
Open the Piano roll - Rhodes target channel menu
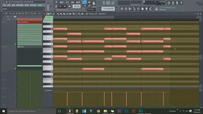98,14
